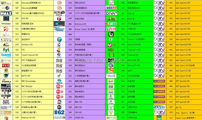Click sky SPORTS logo beside SKY Sports1 HD

(x=159, y=81)
